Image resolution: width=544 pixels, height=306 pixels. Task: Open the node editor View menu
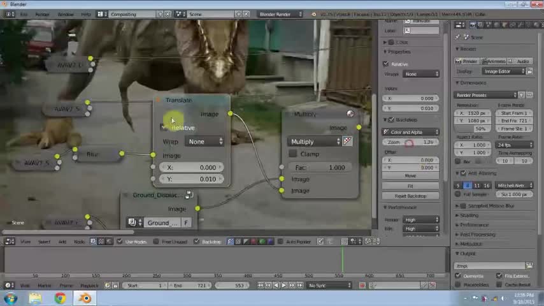(25, 242)
